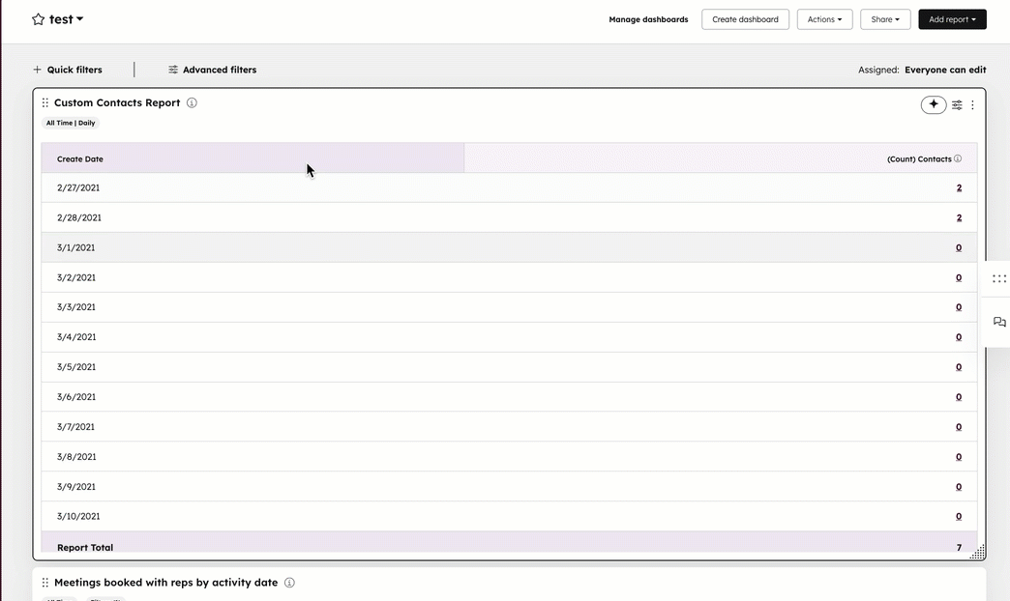This screenshot has height=601, width=1010.
Task: Click info icon on the (Count) Contacts column
Action: pyautogui.click(x=958, y=158)
